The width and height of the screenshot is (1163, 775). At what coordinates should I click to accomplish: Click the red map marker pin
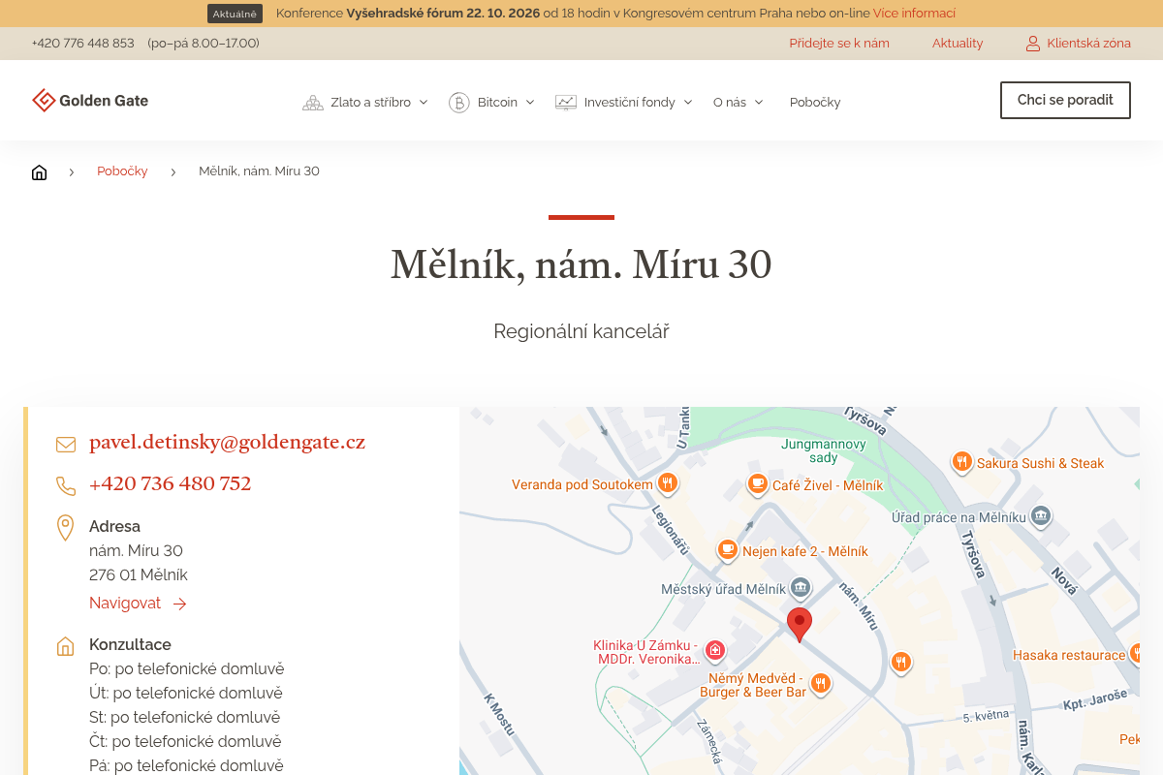point(799,625)
